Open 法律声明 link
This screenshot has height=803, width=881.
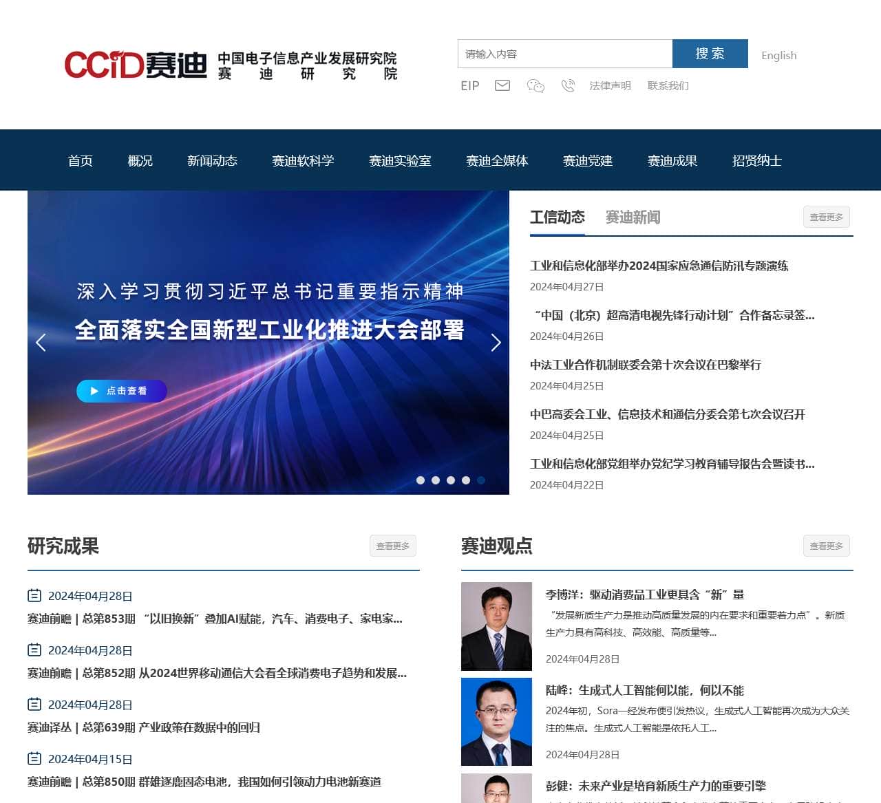(611, 85)
